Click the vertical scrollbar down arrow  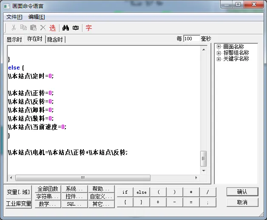204,170
